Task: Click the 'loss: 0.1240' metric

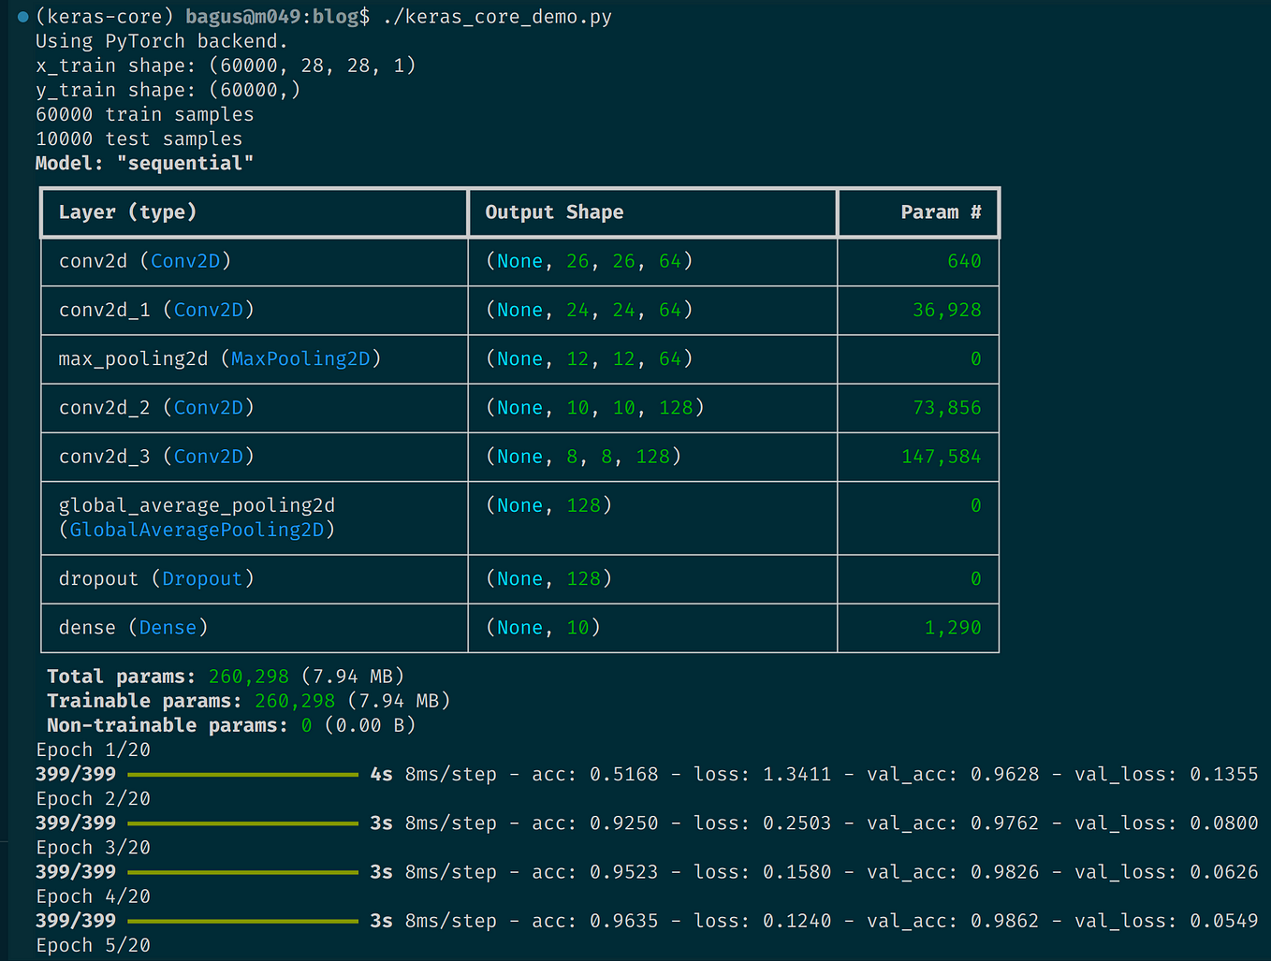Action: tap(763, 921)
